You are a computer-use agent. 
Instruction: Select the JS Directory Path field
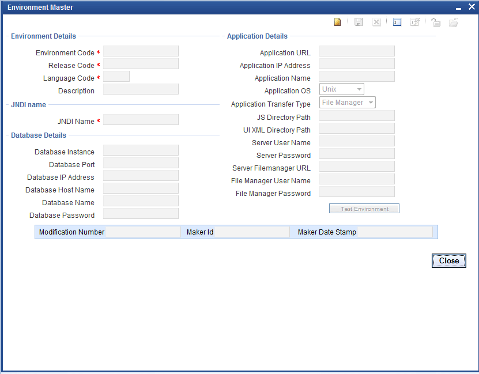357,116
